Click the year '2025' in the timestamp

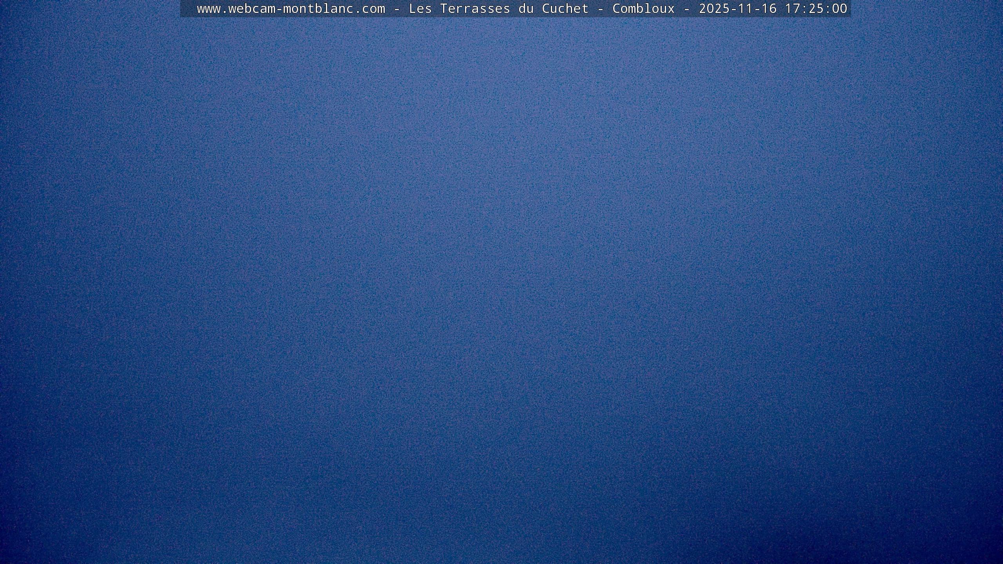click(714, 9)
